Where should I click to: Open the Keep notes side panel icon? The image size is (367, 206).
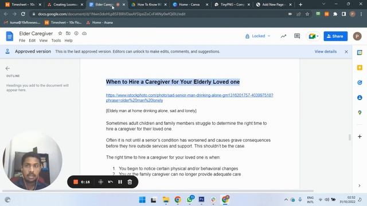[x=360, y=68]
